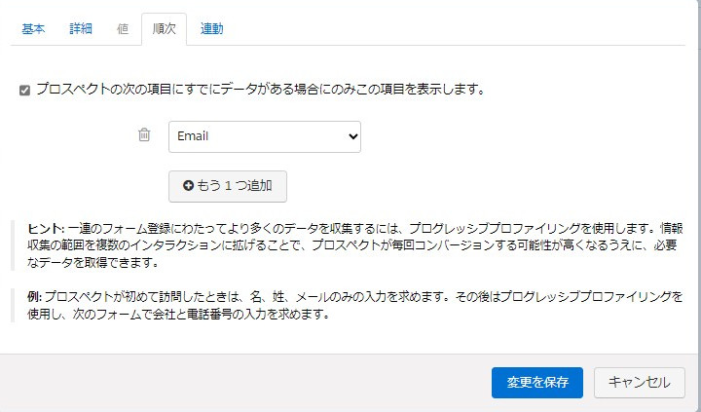Viewport: 701px width, 412px height.
Task: Click the progressive profiling hint paragraph
Action: click(x=355, y=245)
